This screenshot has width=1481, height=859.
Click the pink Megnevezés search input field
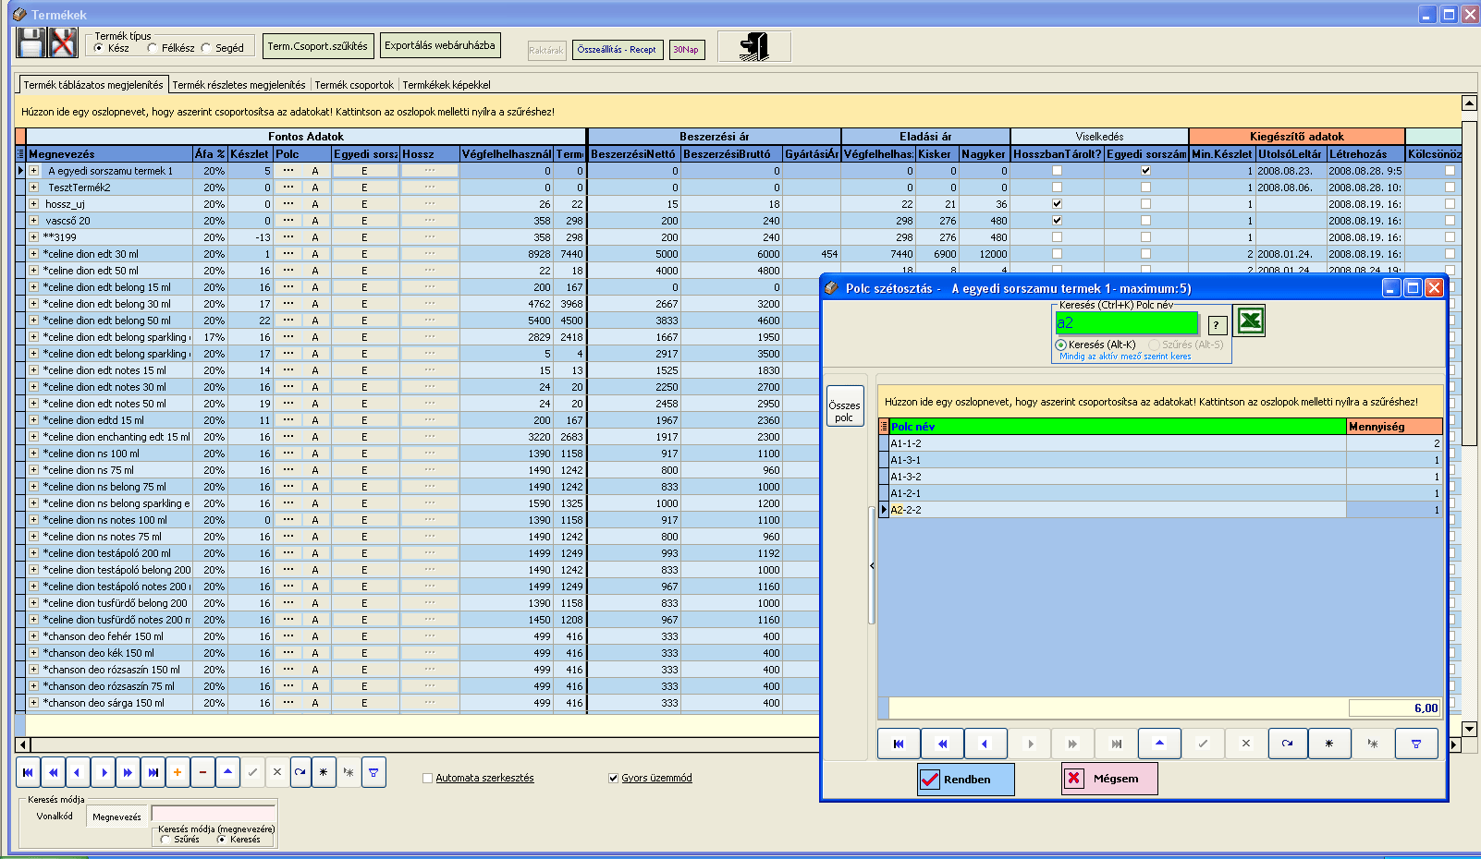tap(213, 814)
